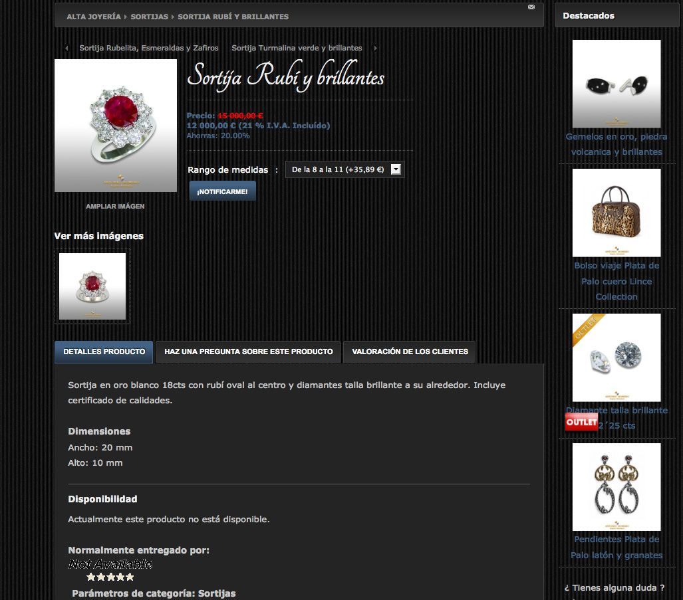This screenshot has height=600, width=683.
Task: Go to Alta Joyería breadcrumb
Action: 94,17
